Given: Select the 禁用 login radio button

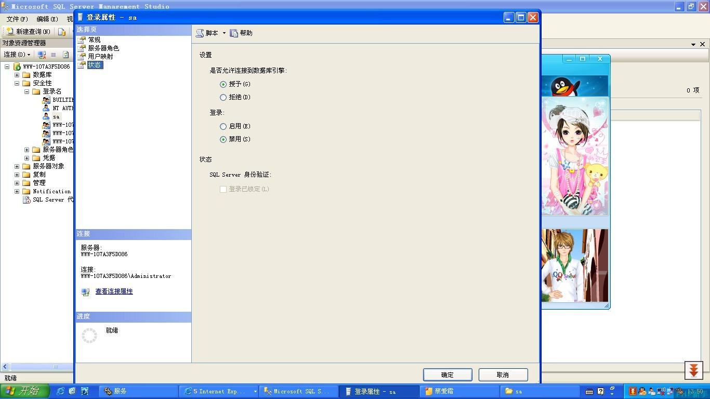Looking at the screenshot, I should point(223,139).
